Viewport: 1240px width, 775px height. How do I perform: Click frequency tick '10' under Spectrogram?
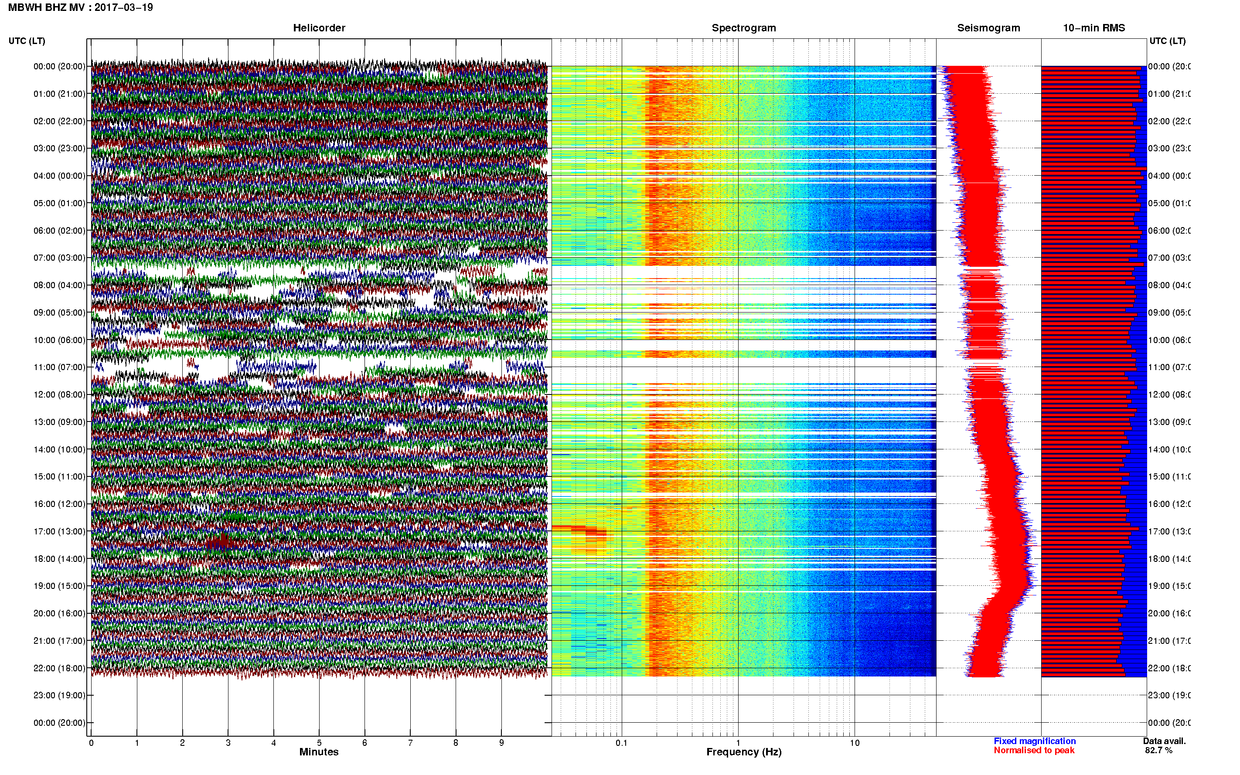[855, 743]
